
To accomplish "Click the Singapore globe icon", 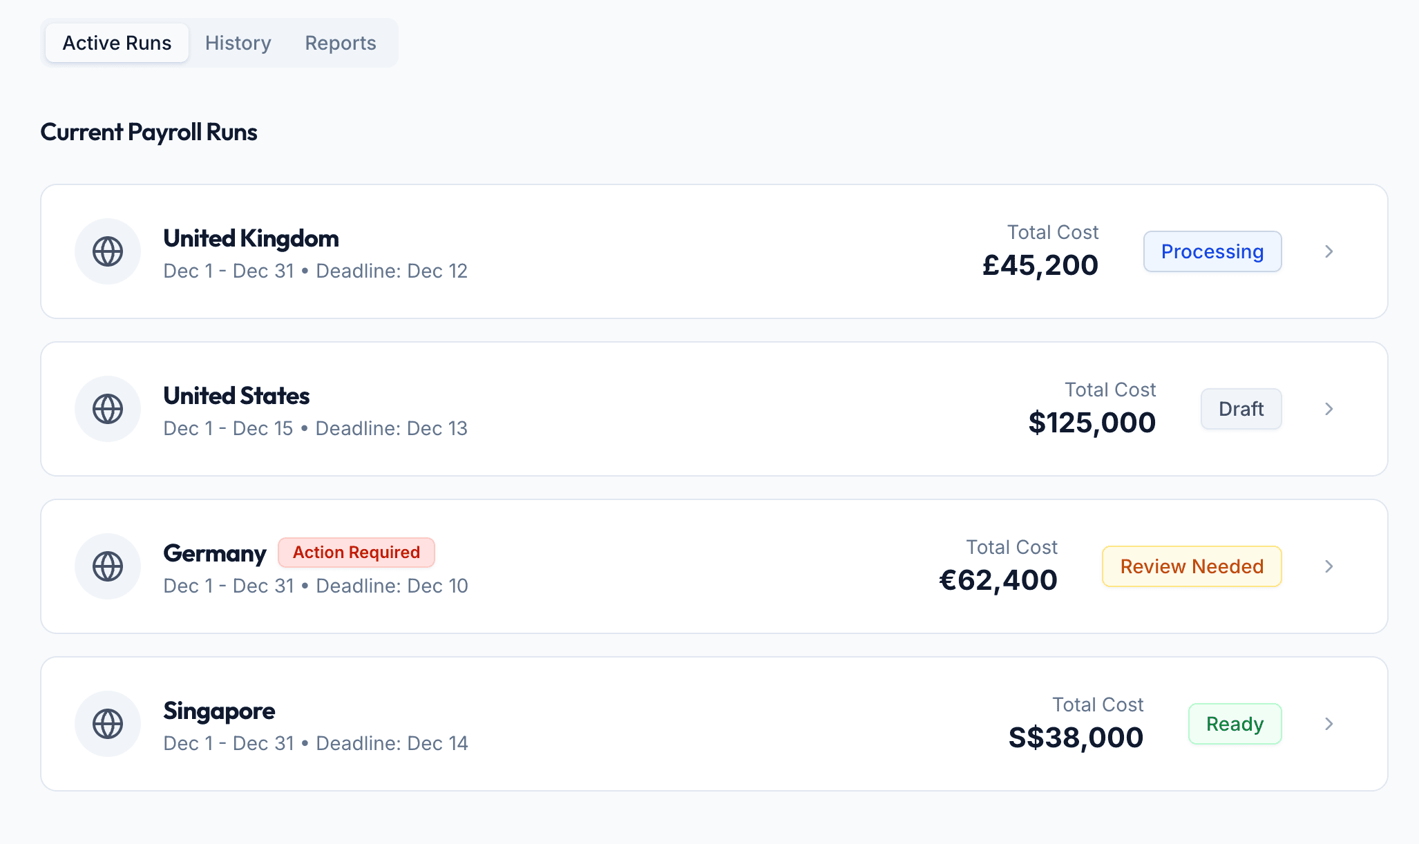I will point(108,724).
